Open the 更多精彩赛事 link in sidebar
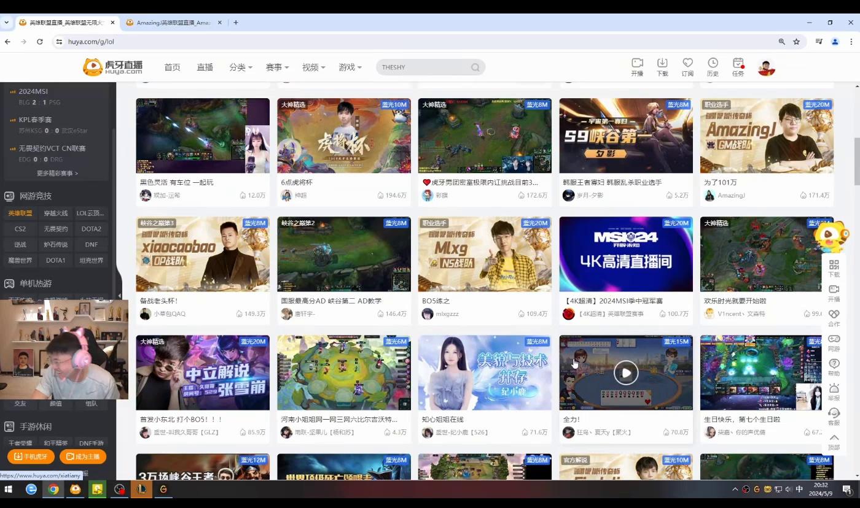This screenshot has height=508, width=860. pos(57,173)
